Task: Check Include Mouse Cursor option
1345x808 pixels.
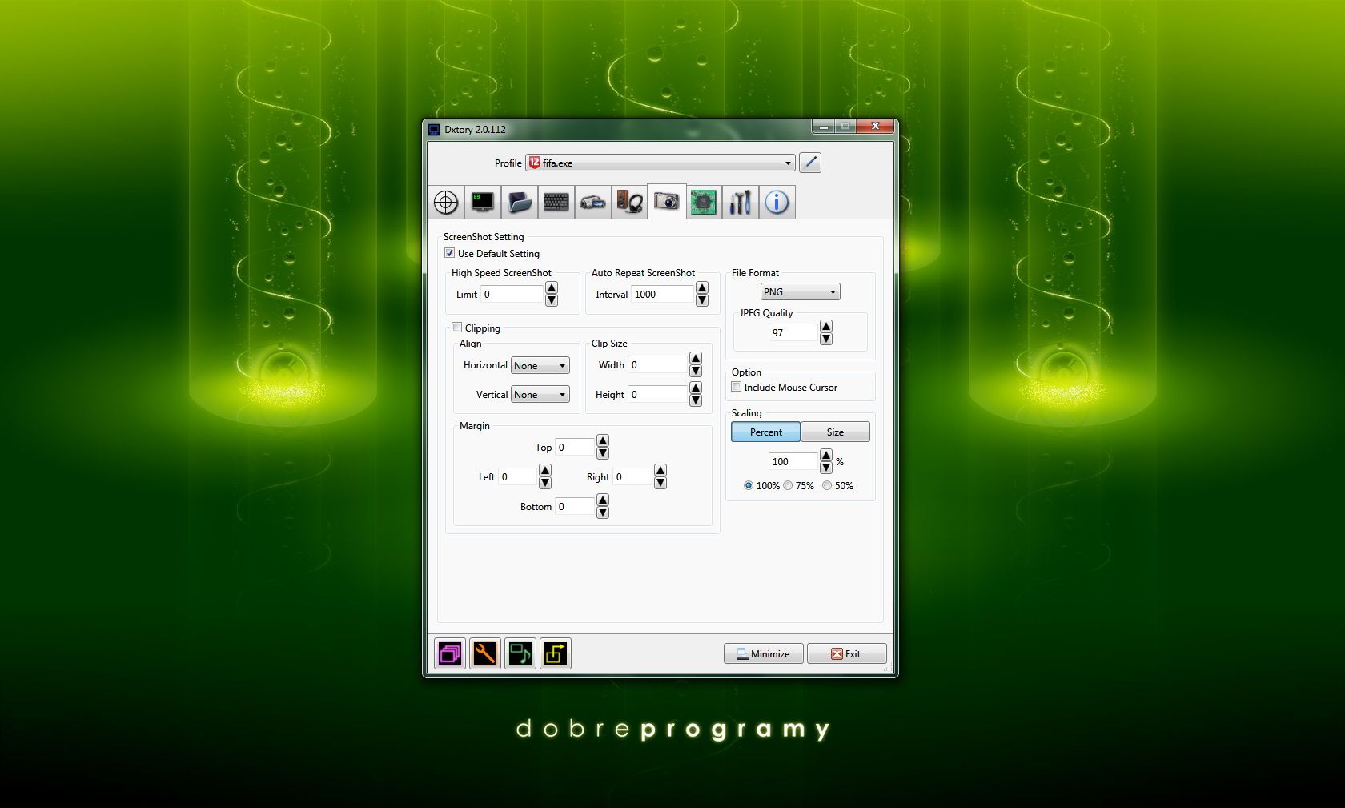Action: point(737,387)
